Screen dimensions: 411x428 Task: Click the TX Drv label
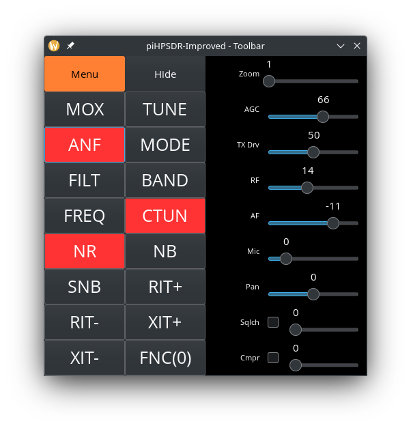tap(248, 145)
